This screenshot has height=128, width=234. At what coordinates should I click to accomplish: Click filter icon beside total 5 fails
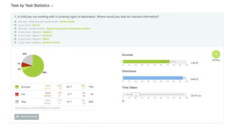point(71,94)
